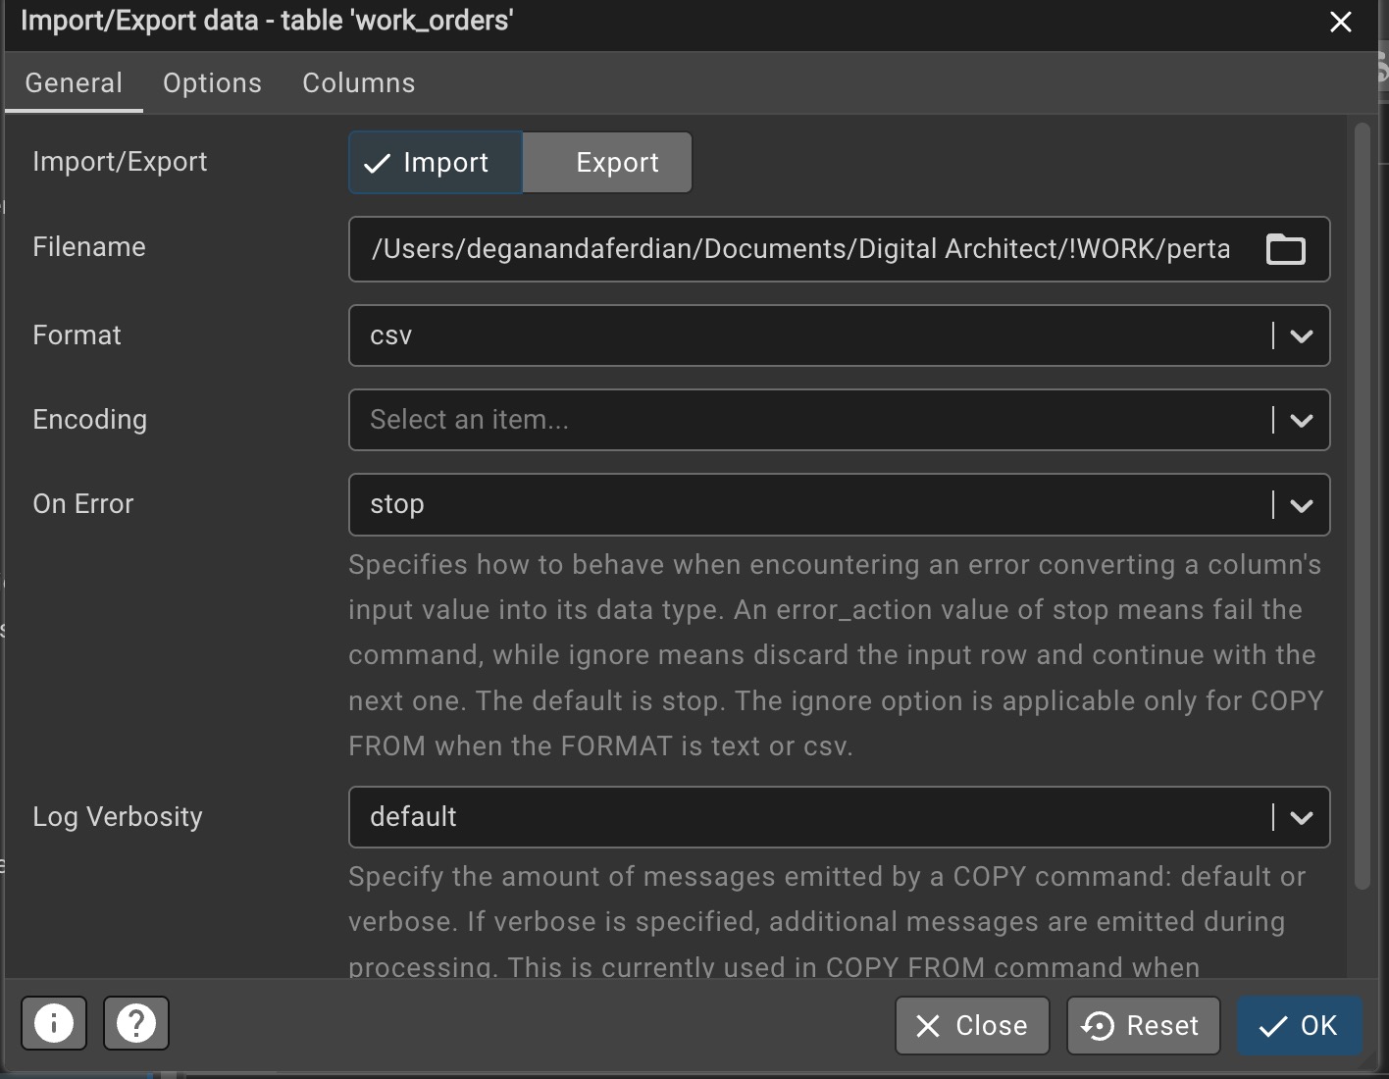Screen dimensions: 1389x1079
Task: Open the Log Verbosity dropdown
Action: click(1301, 817)
